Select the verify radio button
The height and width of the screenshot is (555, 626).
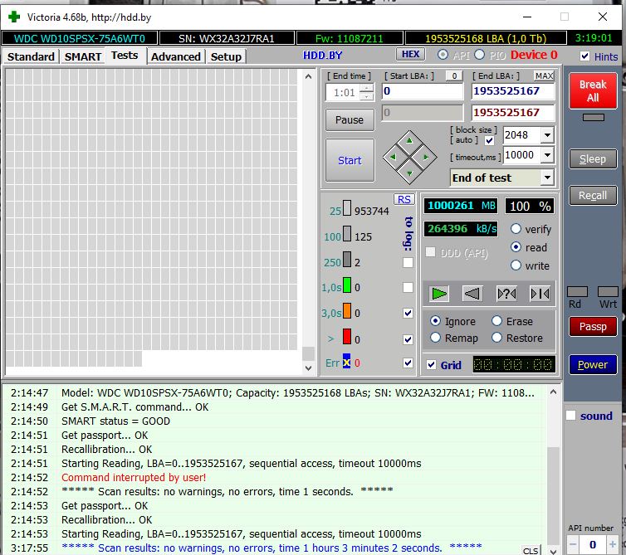point(516,229)
